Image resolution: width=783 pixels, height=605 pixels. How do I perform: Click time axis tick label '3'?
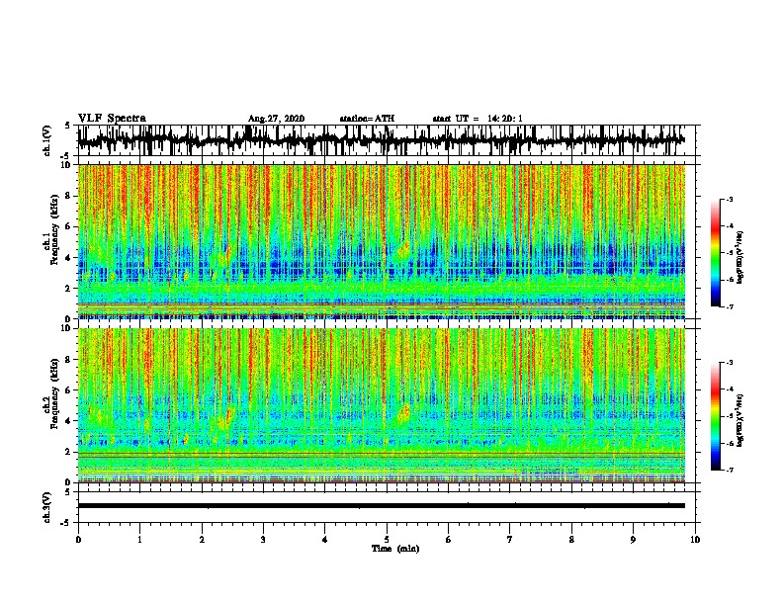tap(263, 540)
